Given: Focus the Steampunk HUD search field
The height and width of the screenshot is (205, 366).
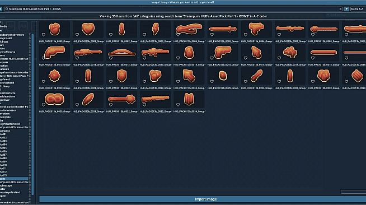Looking at the screenshot, I should click(173, 9).
